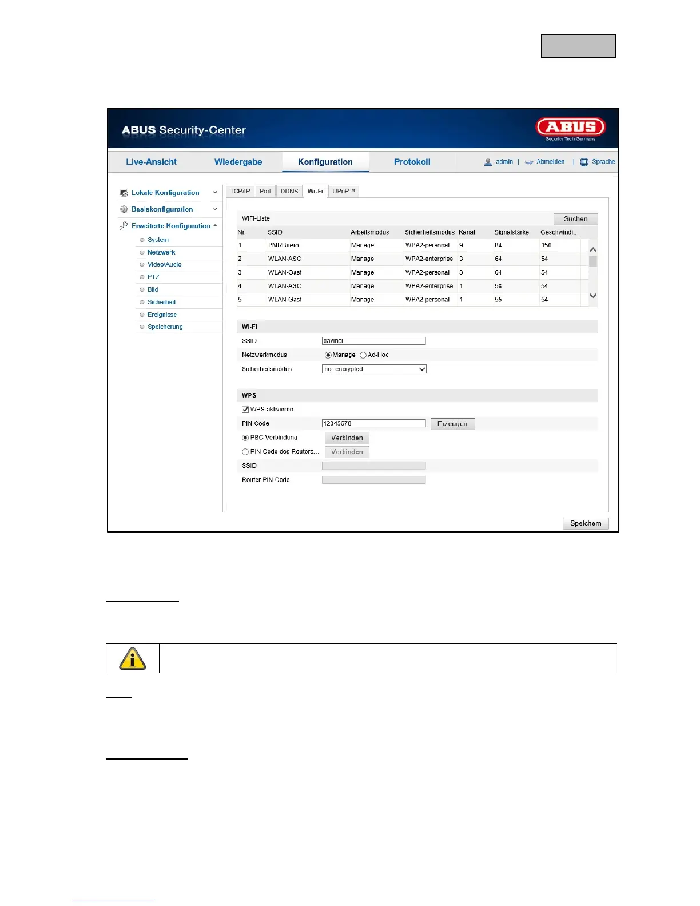Image resolution: width=700 pixels, height=906 pixels.
Task: Switch to the Live-Ansicht tab
Action: pyautogui.click(x=152, y=162)
